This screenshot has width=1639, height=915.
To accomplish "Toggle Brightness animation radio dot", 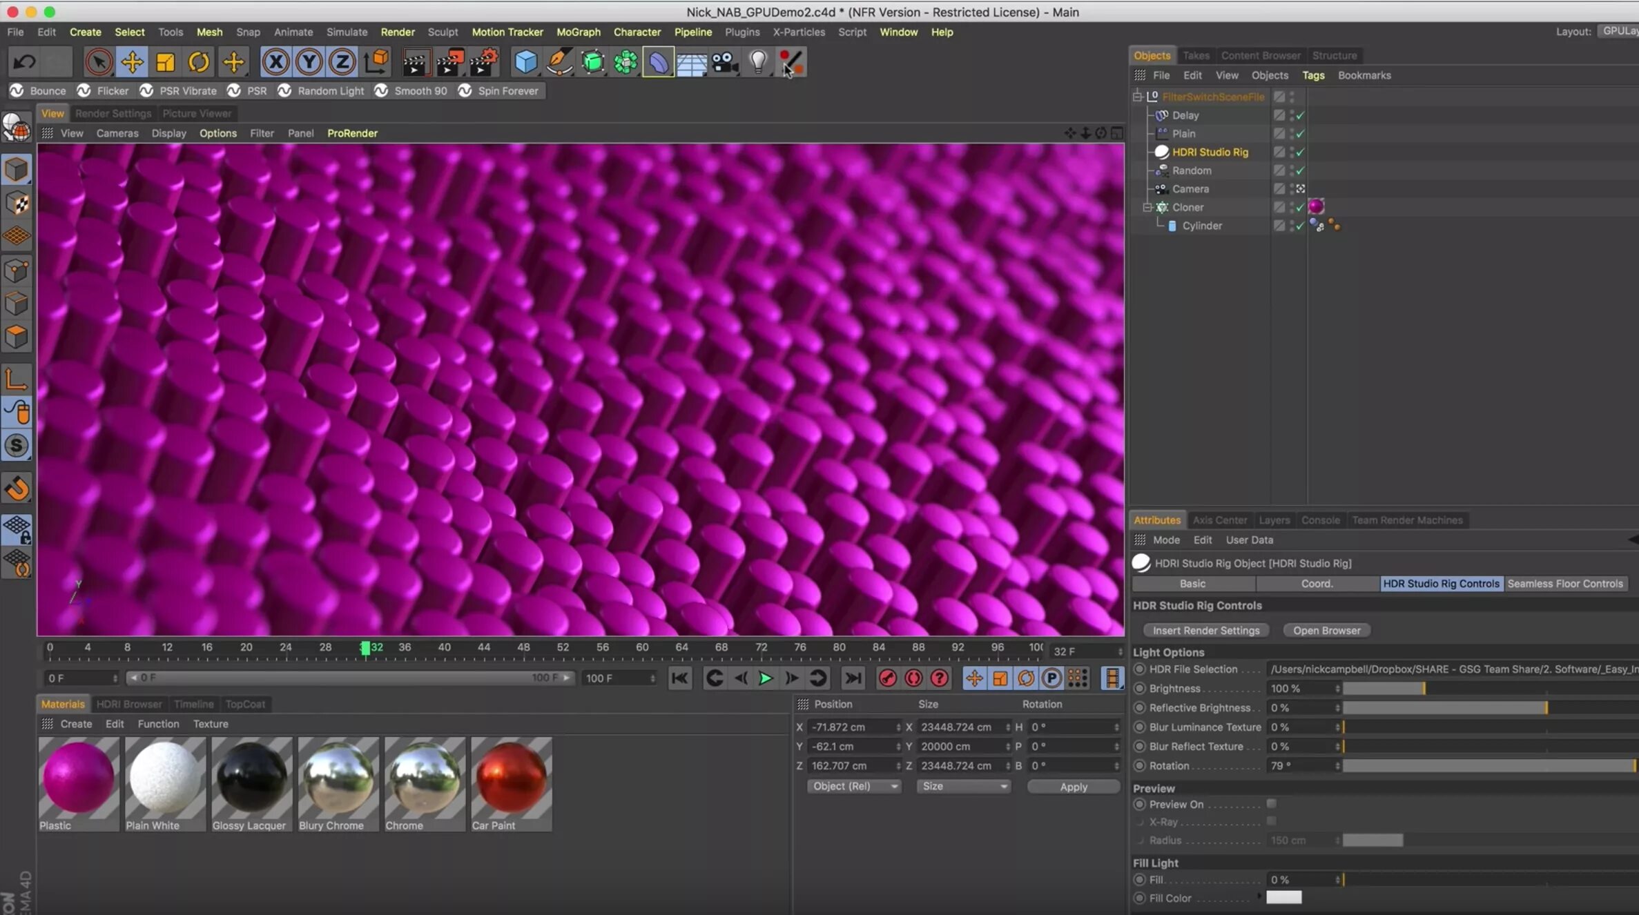I will tap(1140, 689).
